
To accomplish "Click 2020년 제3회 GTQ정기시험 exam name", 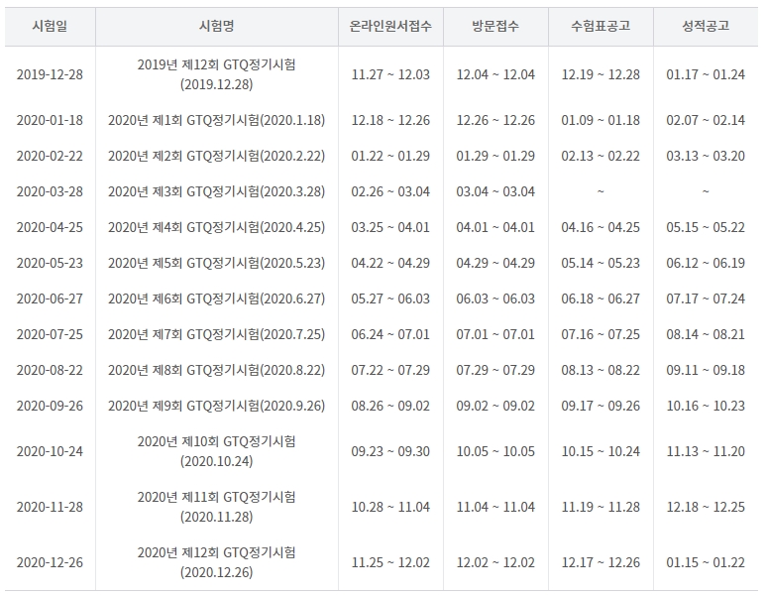I will pyautogui.click(x=216, y=191).
